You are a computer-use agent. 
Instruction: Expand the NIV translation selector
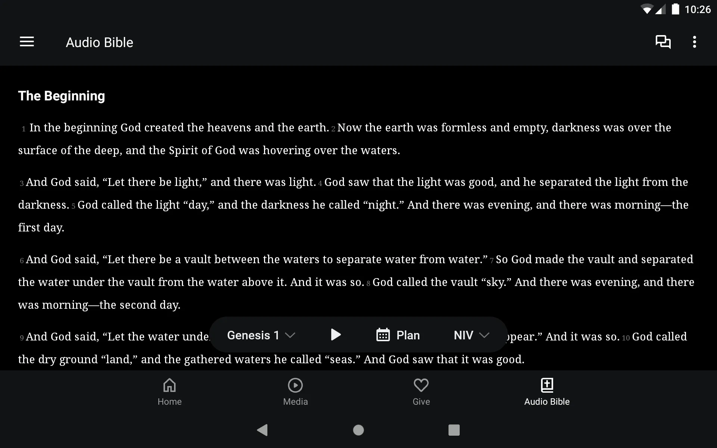pos(470,335)
